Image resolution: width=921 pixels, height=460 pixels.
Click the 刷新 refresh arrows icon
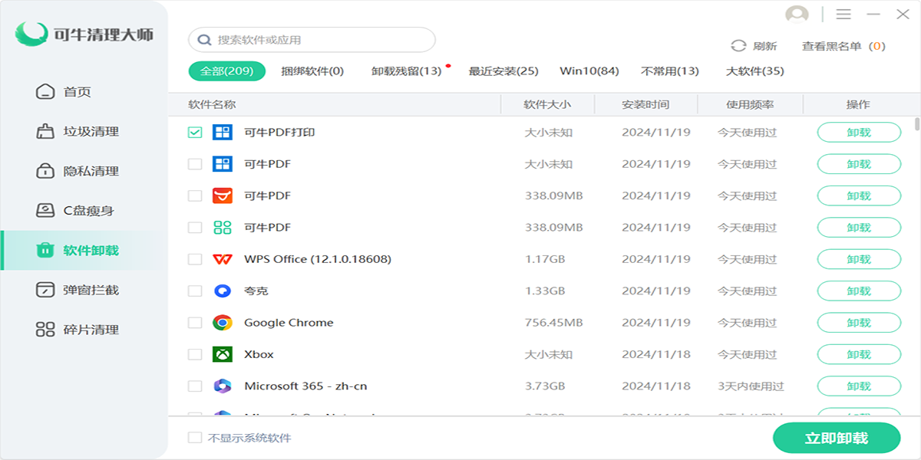738,46
